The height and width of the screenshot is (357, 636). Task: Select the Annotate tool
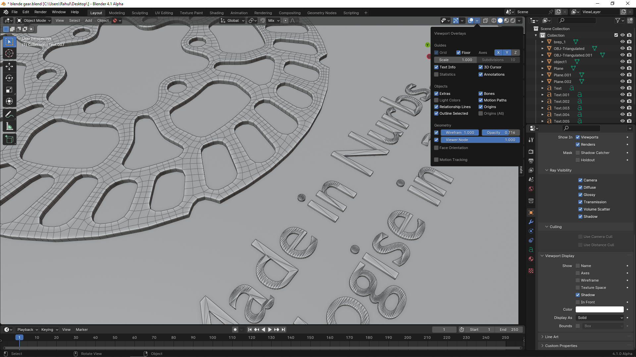[9, 115]
